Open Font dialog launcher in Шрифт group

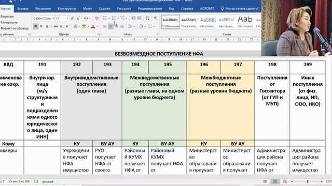click(99, 34)
